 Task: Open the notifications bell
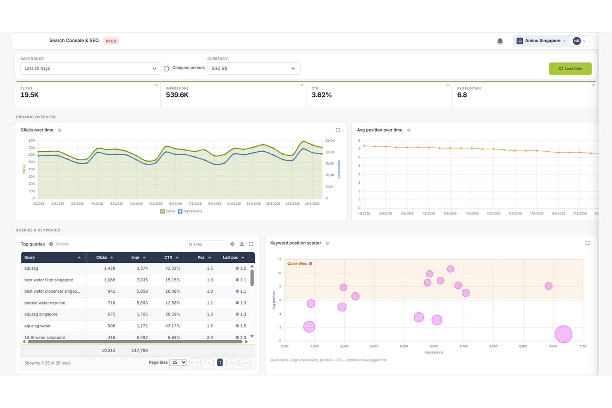(x=500, y=41)
